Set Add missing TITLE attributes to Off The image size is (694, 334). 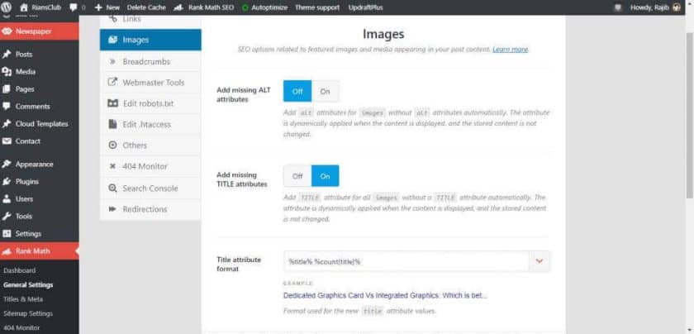(x=297, y=176)
